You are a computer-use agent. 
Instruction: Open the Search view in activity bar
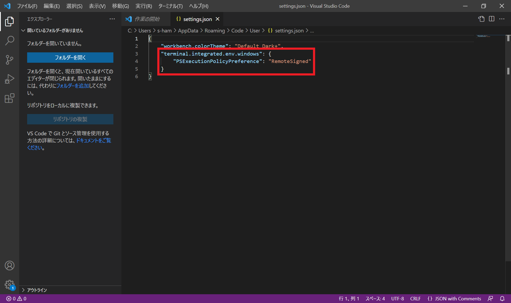pyautogui.click(x=10, y=41)
